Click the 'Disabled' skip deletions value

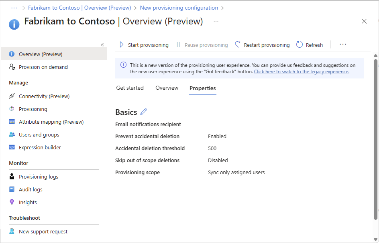click(x=218, y=160)
